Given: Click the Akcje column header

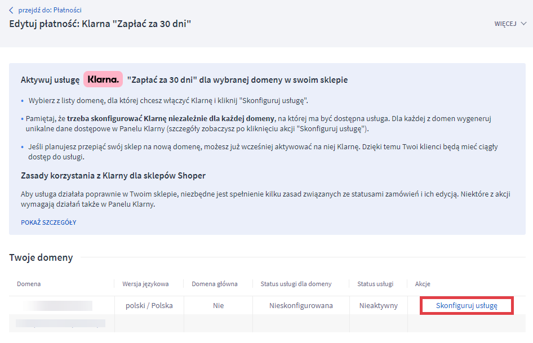Looking at the screenshot, I should (423, 284).
